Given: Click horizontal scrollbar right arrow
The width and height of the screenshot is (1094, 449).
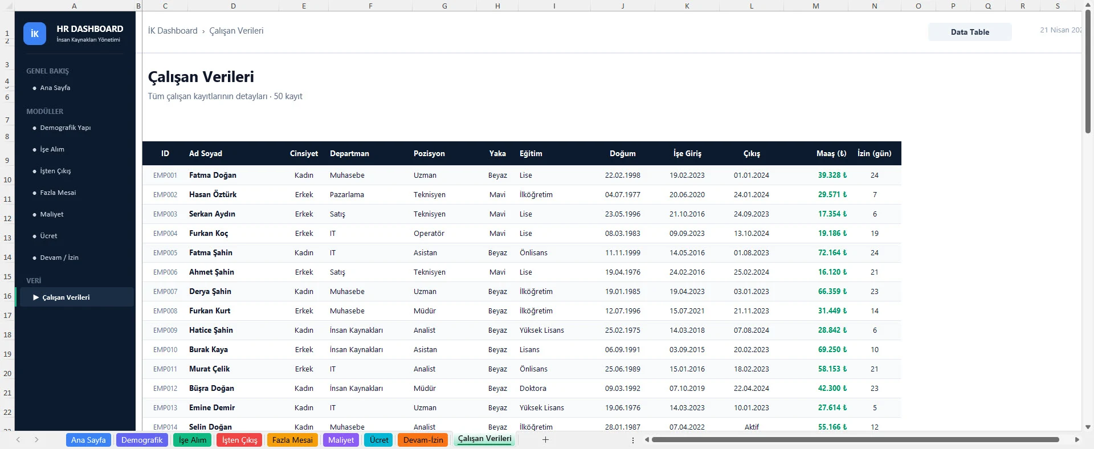Looking at the screenshot, I should pos(1077,439).
